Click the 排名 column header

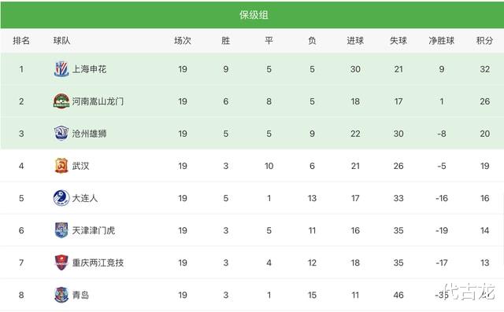[x=21, y=41]
